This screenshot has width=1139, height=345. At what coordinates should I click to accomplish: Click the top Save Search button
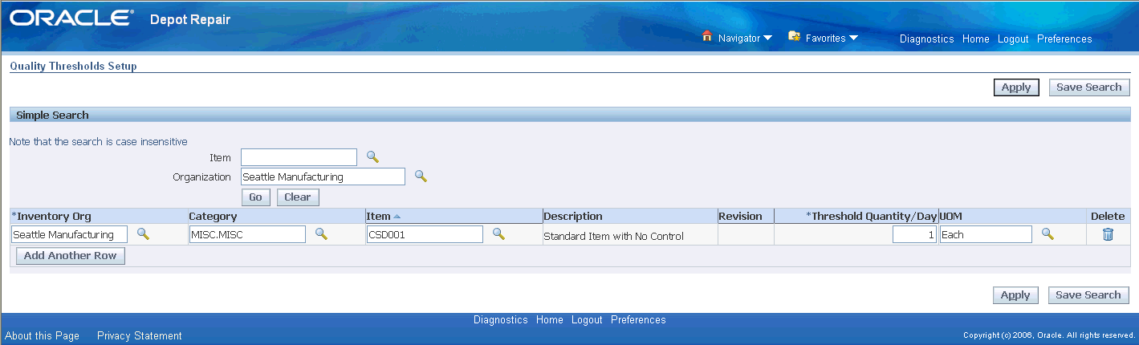1089,87
